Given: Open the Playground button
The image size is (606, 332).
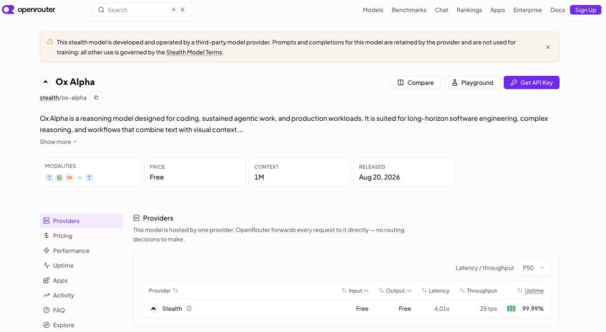Looking at the screenshot, I should [472, 82].
